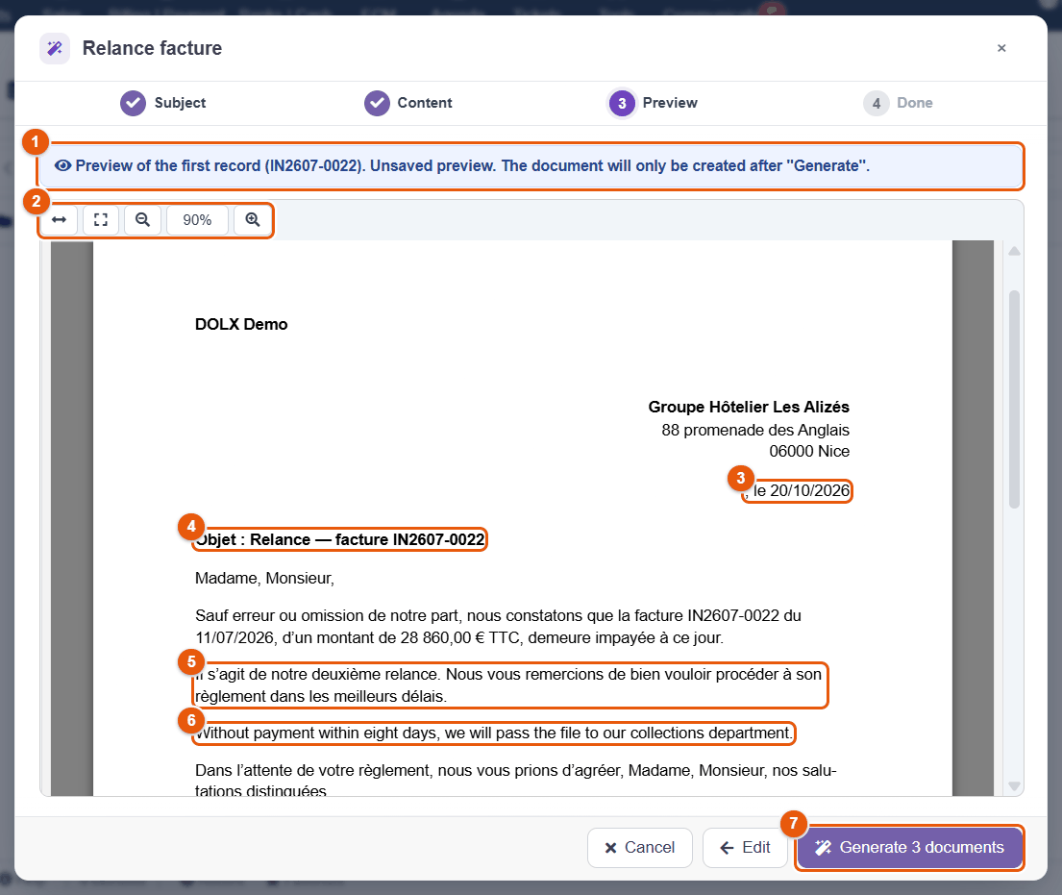Click the scroll down arrow of preview
1062x895 pixels.
coord(1014,786)
